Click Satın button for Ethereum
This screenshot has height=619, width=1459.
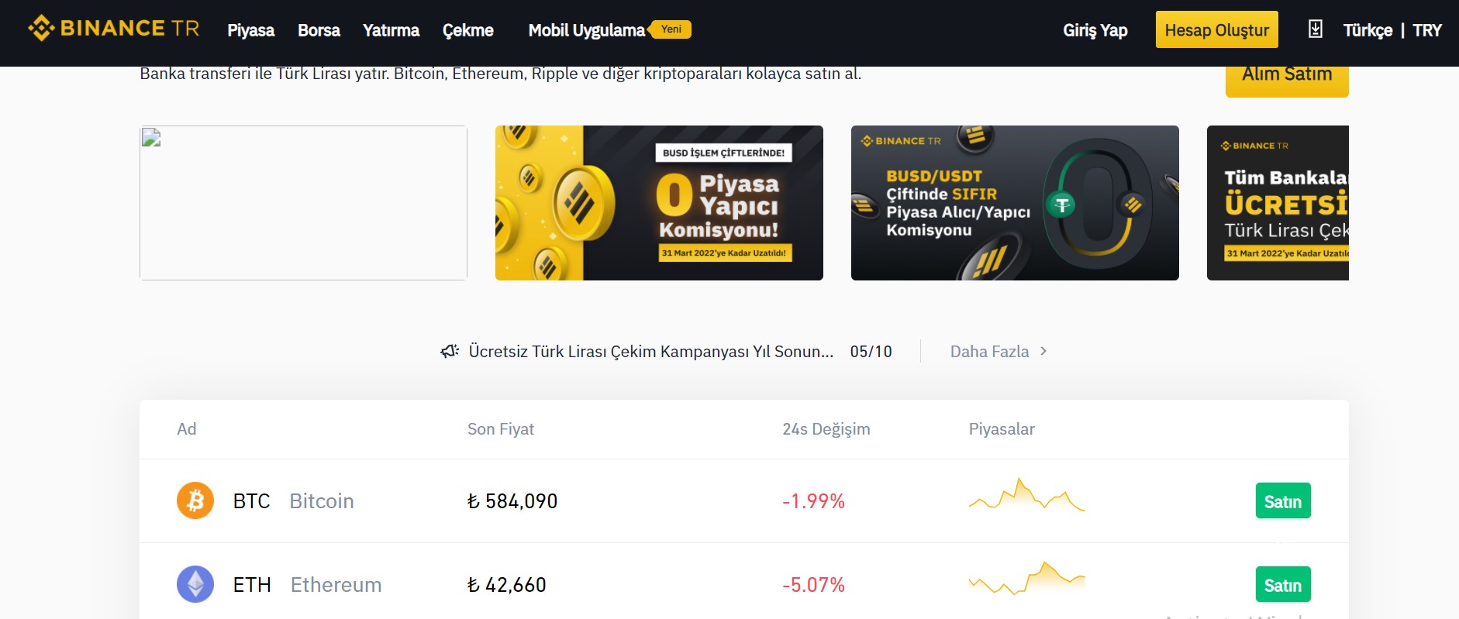click(x=1283, y=584)
